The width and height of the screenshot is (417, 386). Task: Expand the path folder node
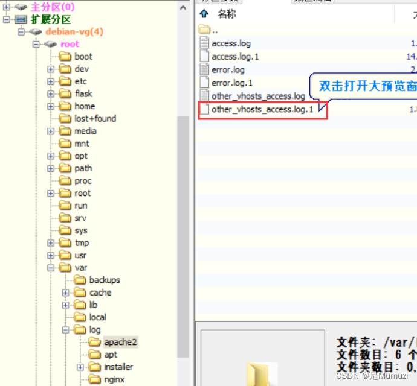pyautogui.click(x=51, y=168)
